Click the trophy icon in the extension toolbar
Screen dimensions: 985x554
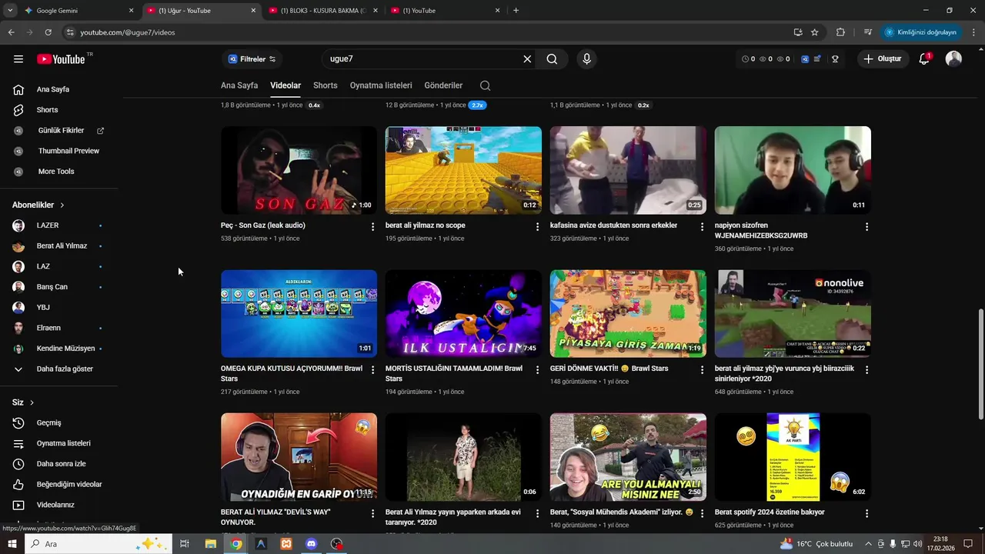[x=835, y=59]
